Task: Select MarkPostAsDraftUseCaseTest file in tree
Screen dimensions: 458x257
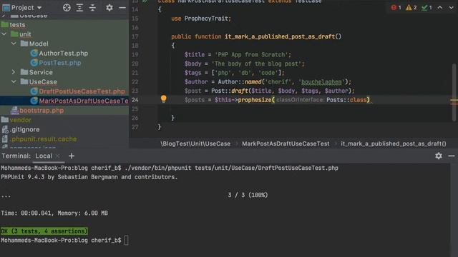Action: tap(84, 101)
